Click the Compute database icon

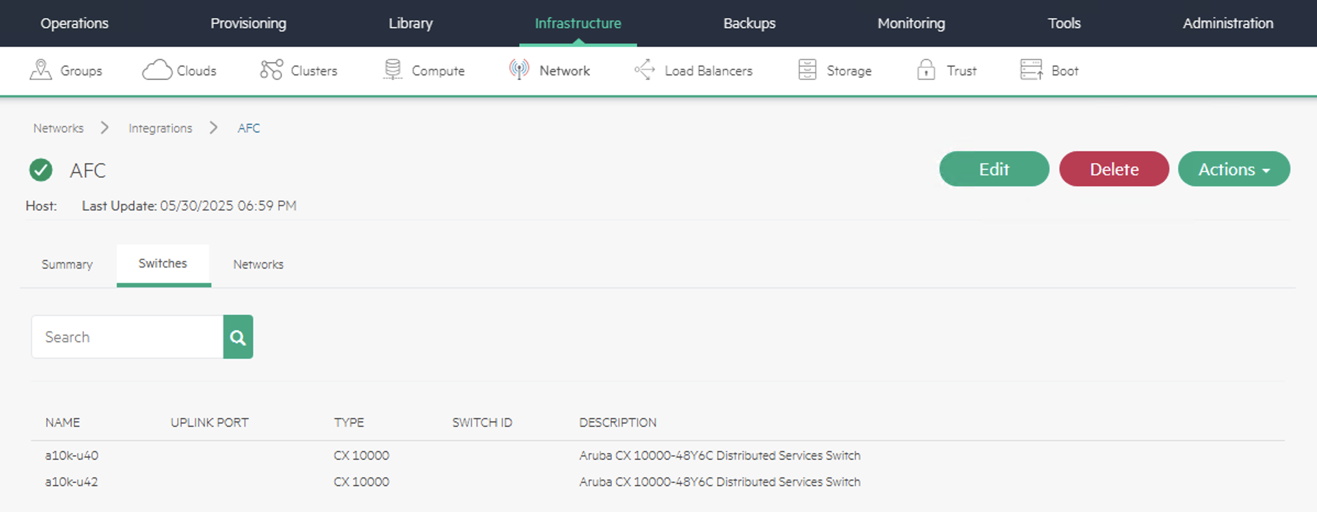[393, 70]
